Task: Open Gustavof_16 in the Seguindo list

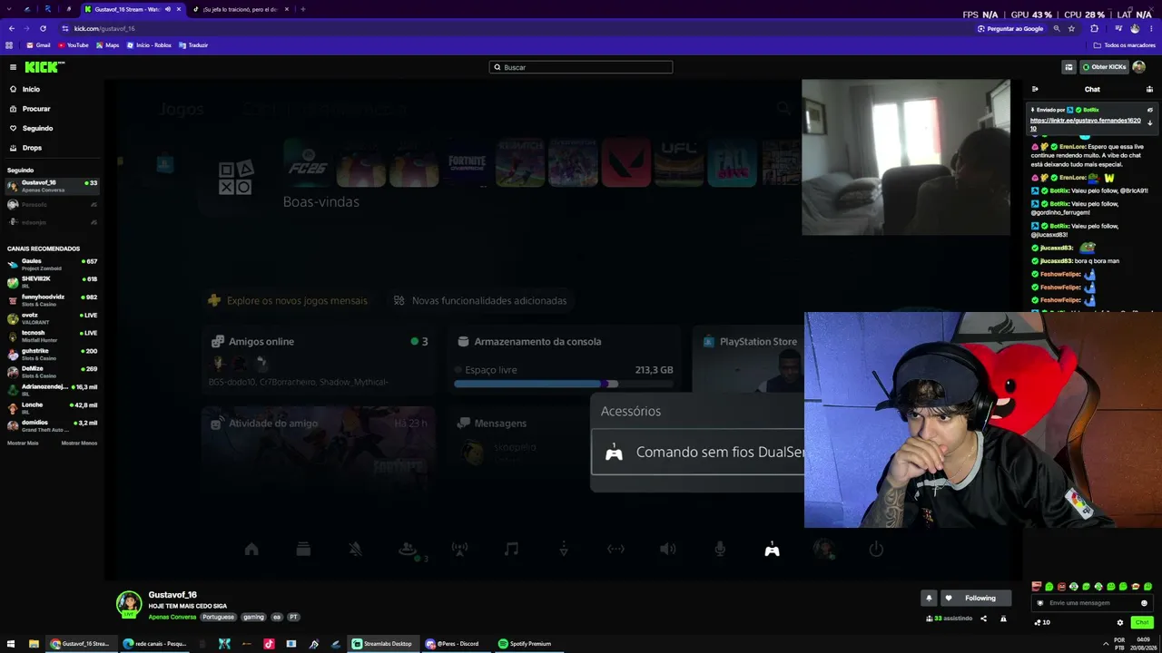Action: (53, 186)
